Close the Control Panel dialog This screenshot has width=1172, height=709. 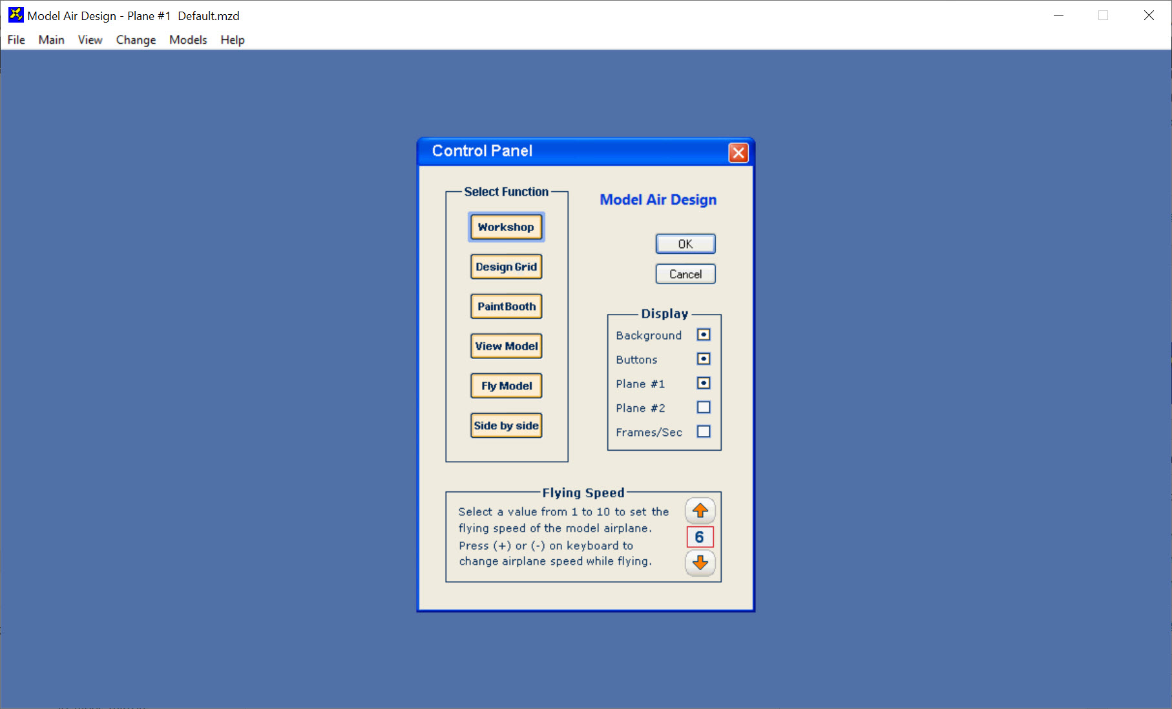tap(738, 152)
